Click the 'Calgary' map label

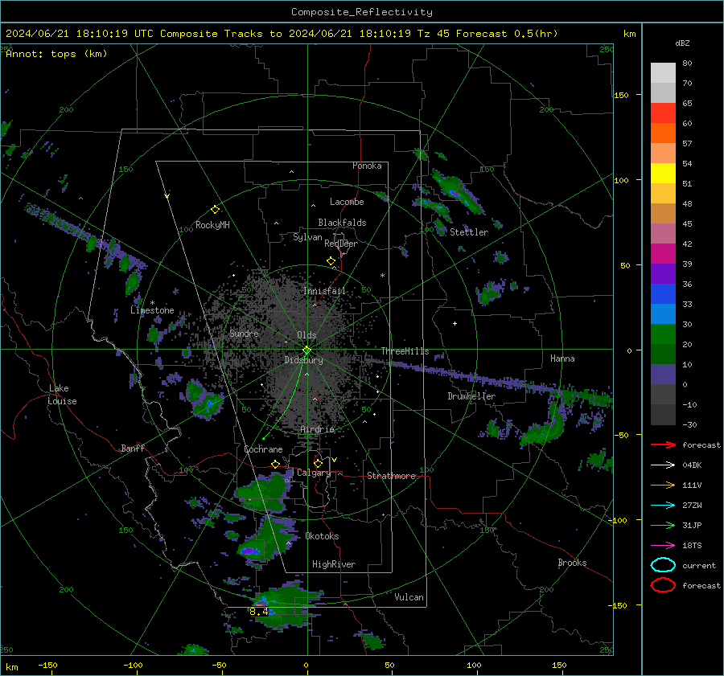314,473
